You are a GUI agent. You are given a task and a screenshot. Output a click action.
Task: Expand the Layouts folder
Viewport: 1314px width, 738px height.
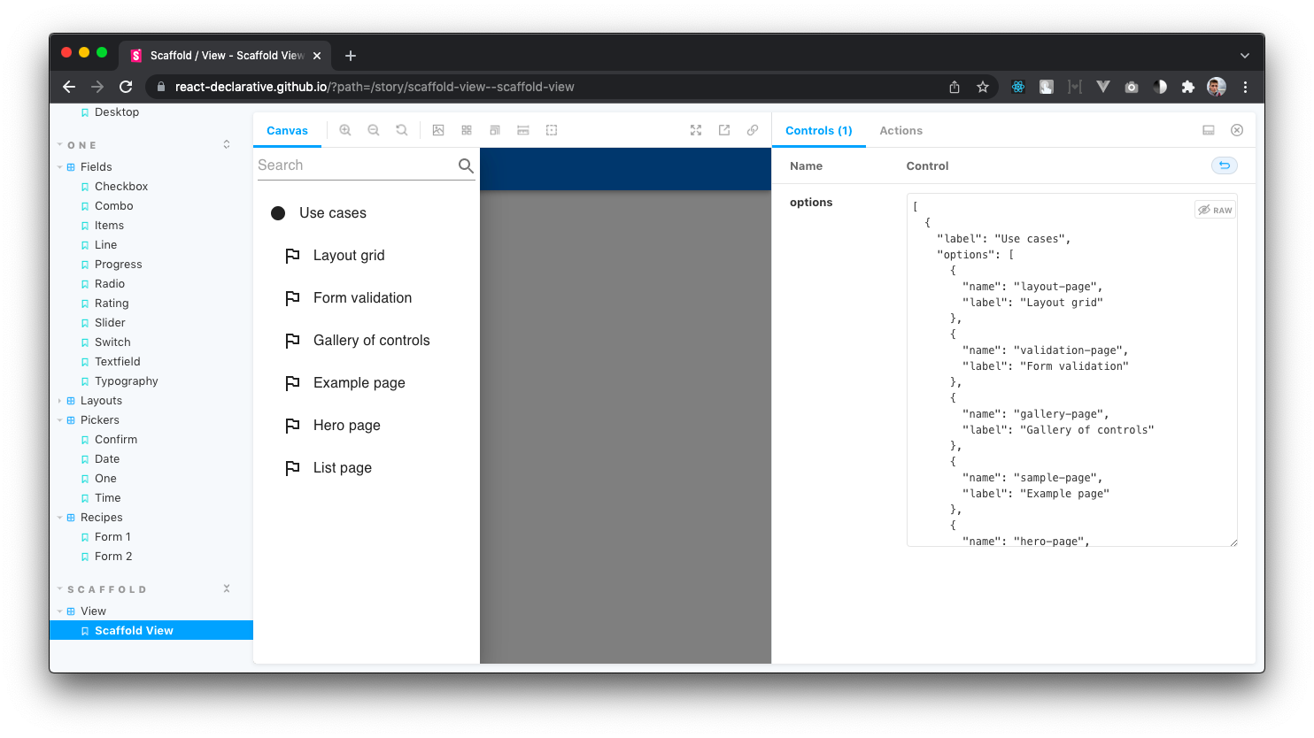pos(101,401)
